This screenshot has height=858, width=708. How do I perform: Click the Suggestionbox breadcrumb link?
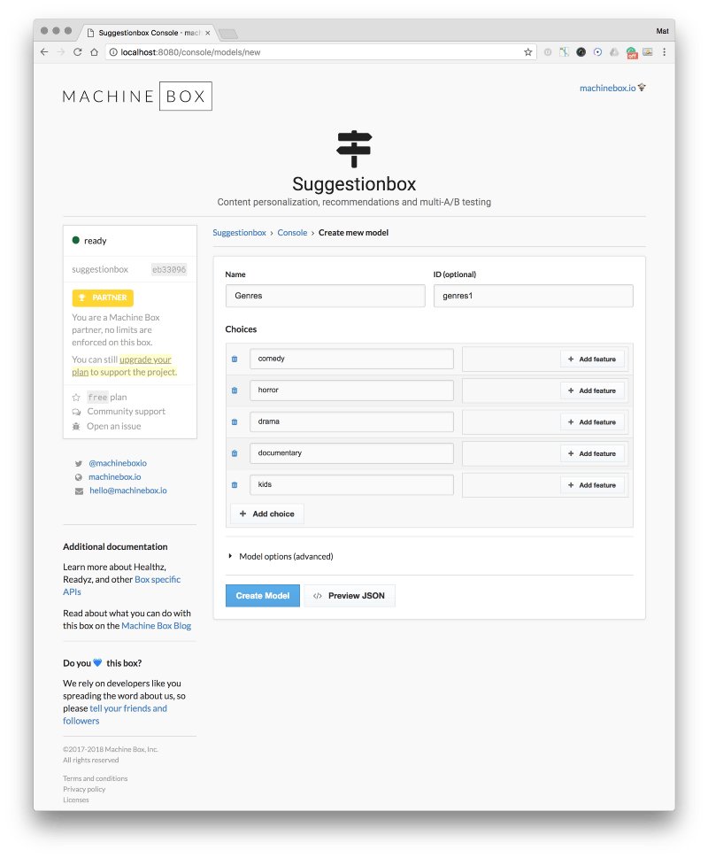240,233
